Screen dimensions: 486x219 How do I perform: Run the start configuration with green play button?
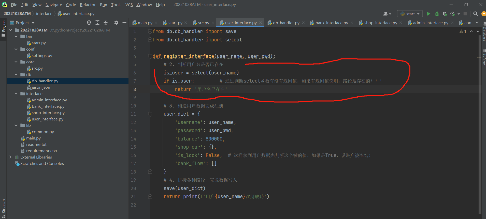(429, 14)
